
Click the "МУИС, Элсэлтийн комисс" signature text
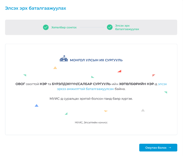coord(91,123)
